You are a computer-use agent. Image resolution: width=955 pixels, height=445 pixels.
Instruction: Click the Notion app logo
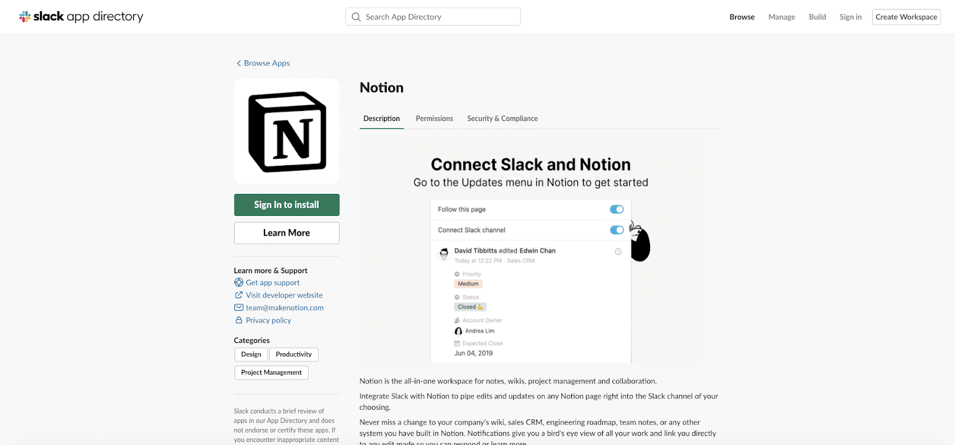(x=286, y=131)
